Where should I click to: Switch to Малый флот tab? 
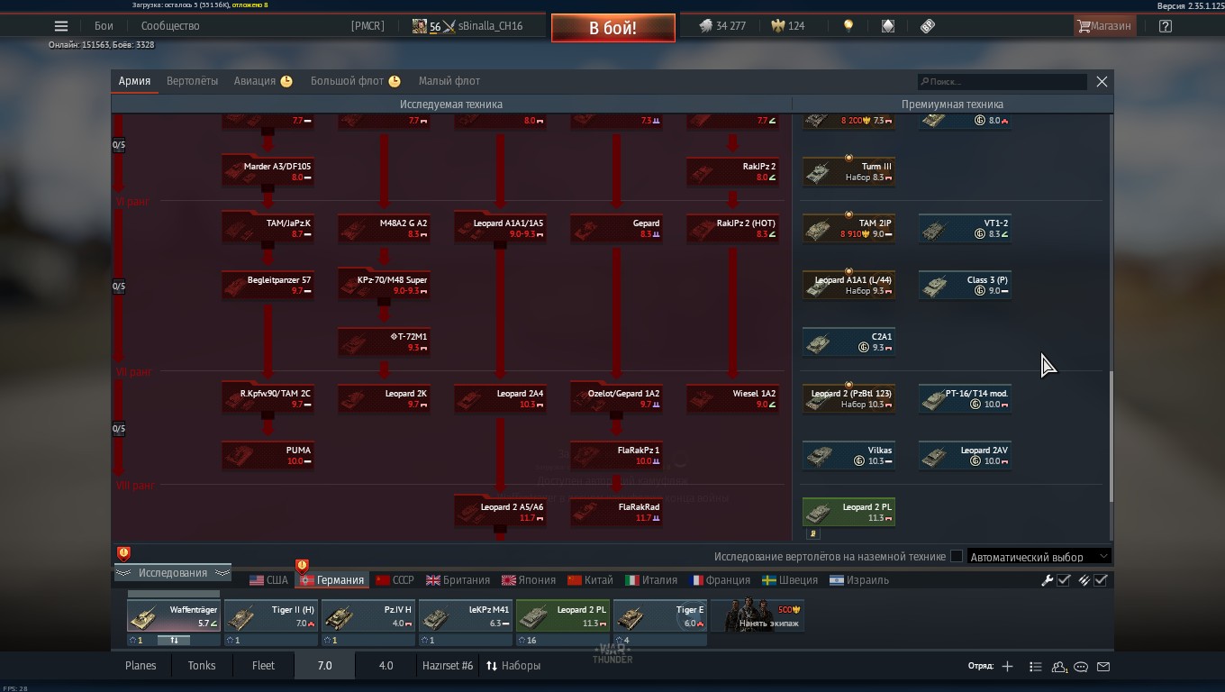point(449,81)
